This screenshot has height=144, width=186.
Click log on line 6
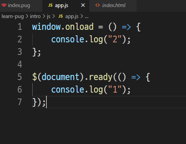coord(96,90)
